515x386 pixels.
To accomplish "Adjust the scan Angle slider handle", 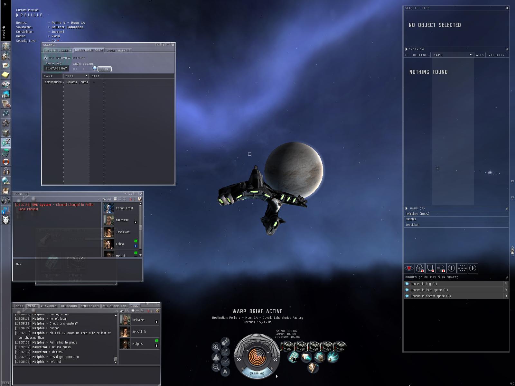I will 95,68.
